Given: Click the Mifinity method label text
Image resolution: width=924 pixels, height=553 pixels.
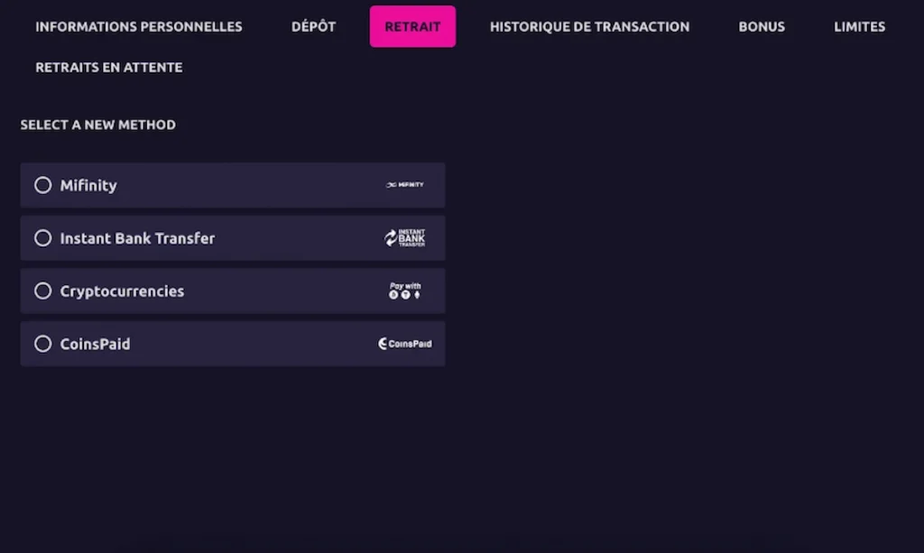Looking at the screenshot, I should (x=88, y=185).
